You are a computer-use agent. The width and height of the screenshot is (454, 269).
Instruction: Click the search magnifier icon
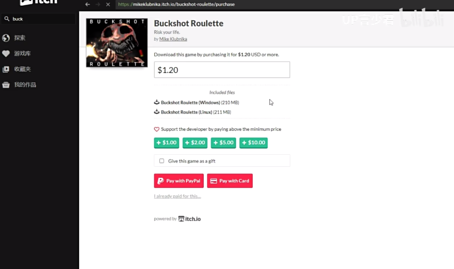[7, 19]
